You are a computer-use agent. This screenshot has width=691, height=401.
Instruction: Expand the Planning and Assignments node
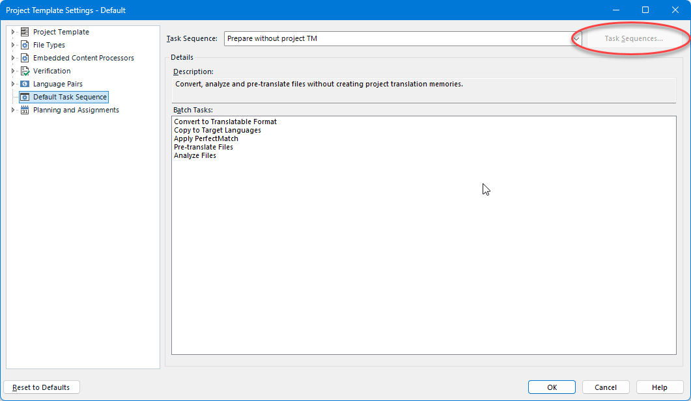(x=13, y=110)
